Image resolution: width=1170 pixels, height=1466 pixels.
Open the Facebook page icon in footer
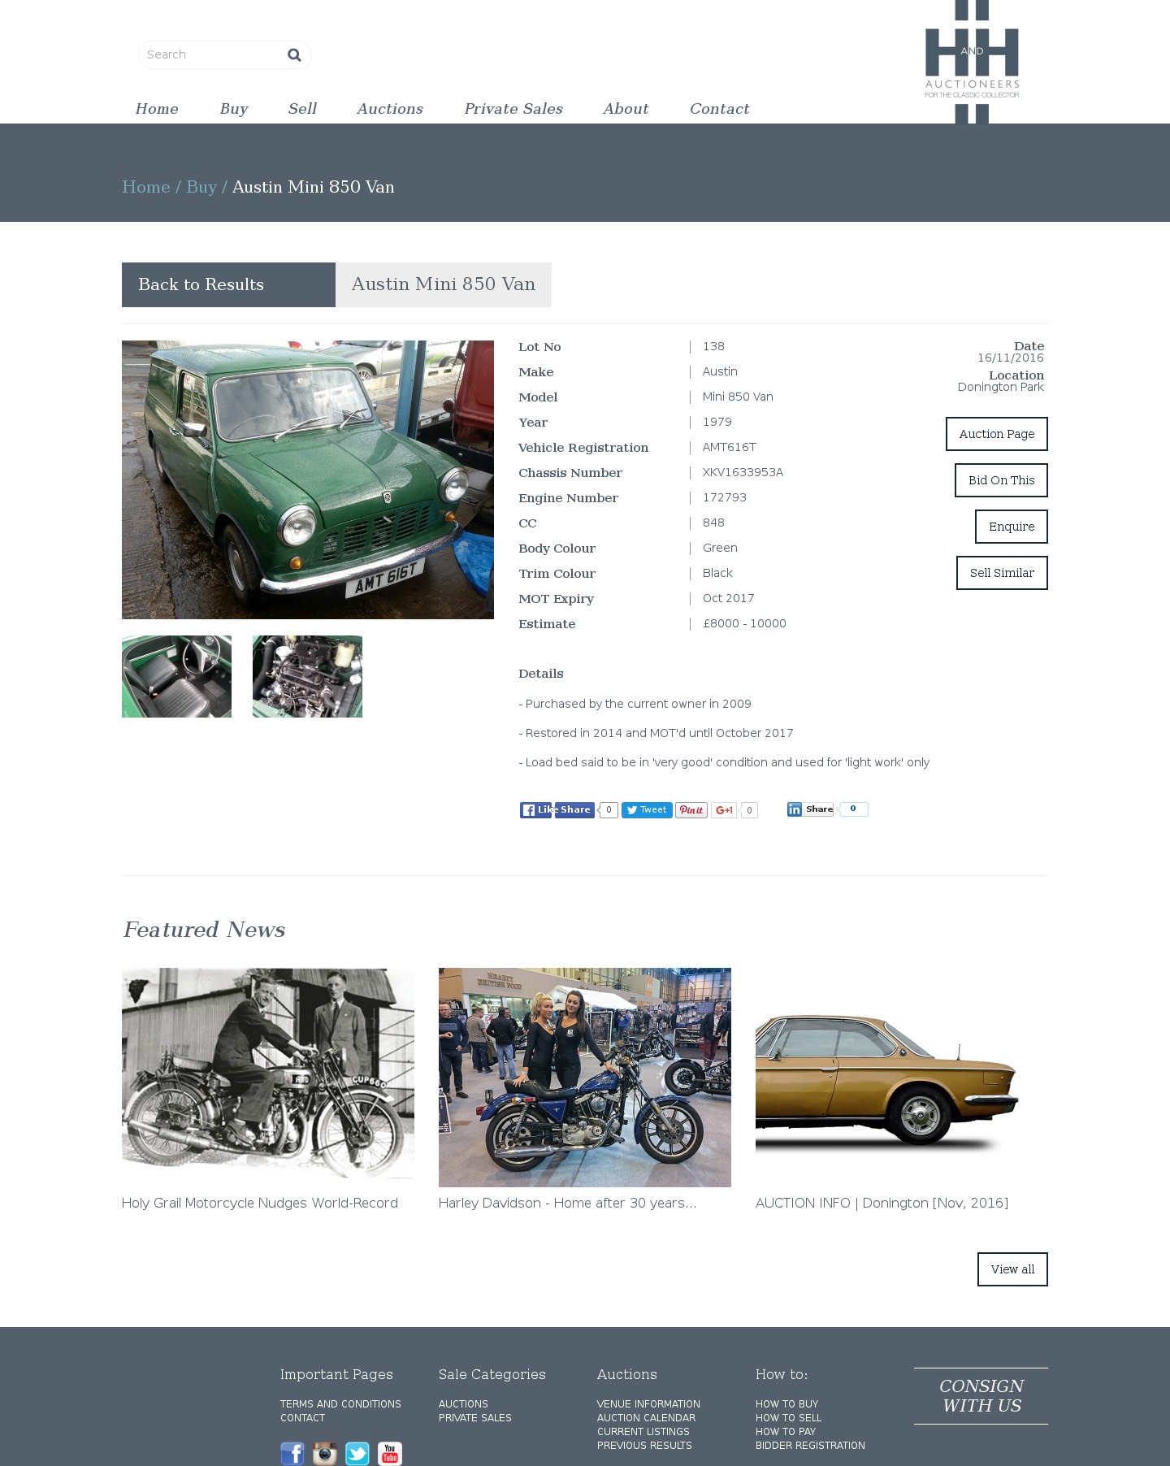pos(292,1453)
